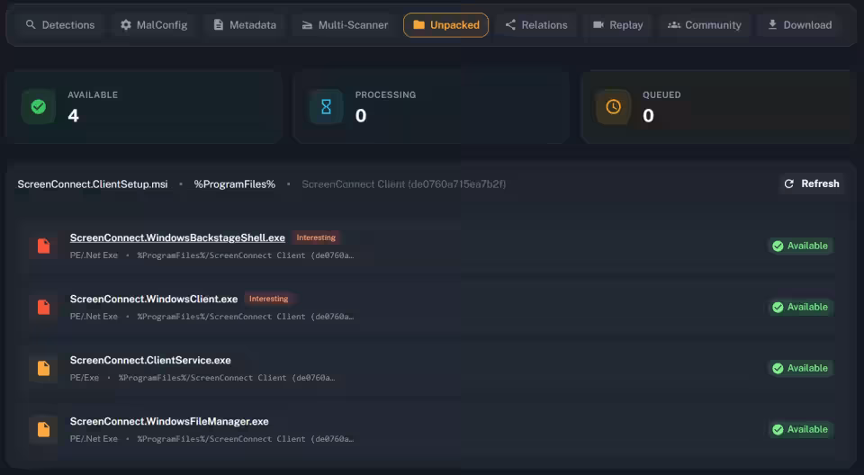The height and width of the screenshot is (475, 864).
Task: Click PE/.Net Exe text under WindowsFileManager.exe
Action: tap(94, 439)
